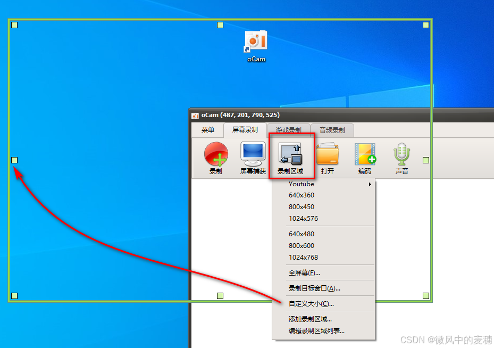The width and height of the screenshot is (494, 348).
Task: Switch to the 游戏录制 tab
Action: 288,129
